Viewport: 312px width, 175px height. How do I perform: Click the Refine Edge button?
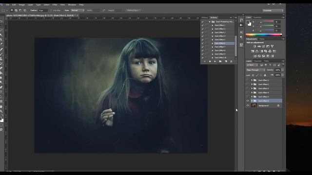coord(133,10)
